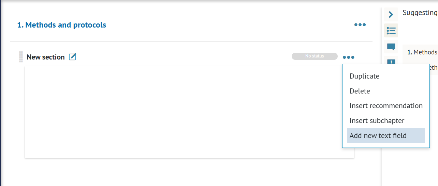The image size is (438, 186).
Task: Click the New section title text
Action: [46, 57]
